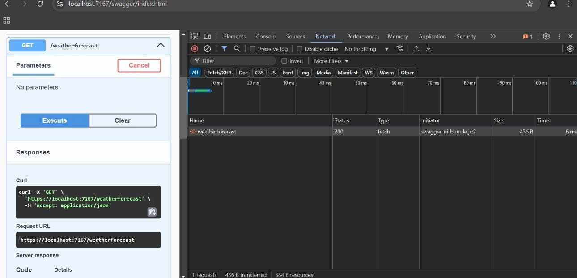Open the network conditions wifi icon
The height and width of the screenshot is (278, 577).
[400, 49]
